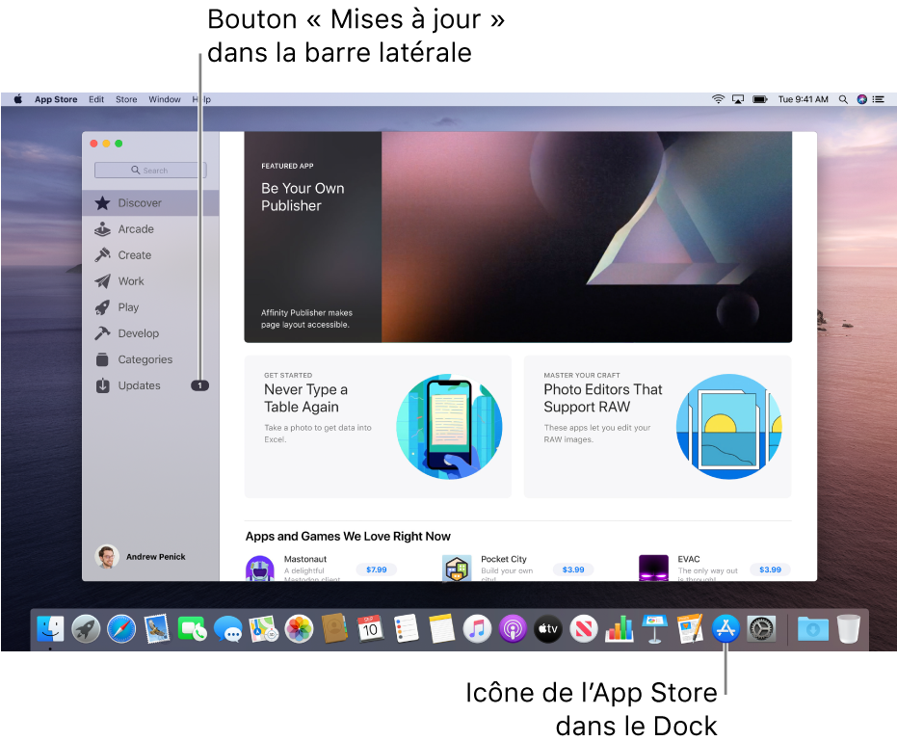
Task: Open Contacts in the Dock
Action: (334, 629)
